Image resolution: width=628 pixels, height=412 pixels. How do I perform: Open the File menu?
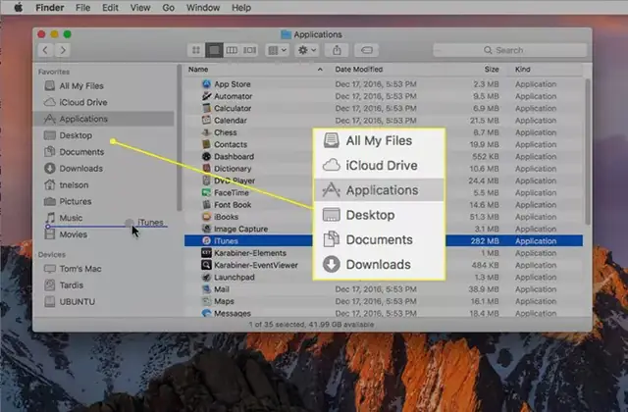pos(82,8)
